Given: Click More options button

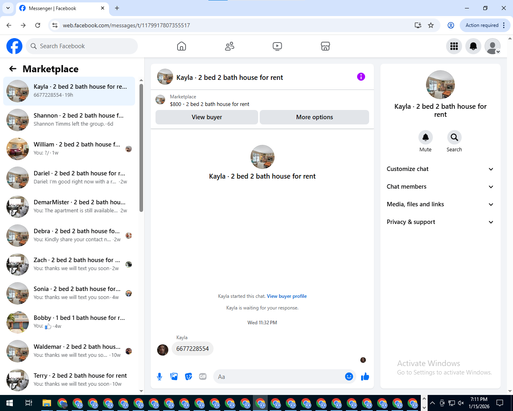Looking at the screenshot, I should pos(315,117).
